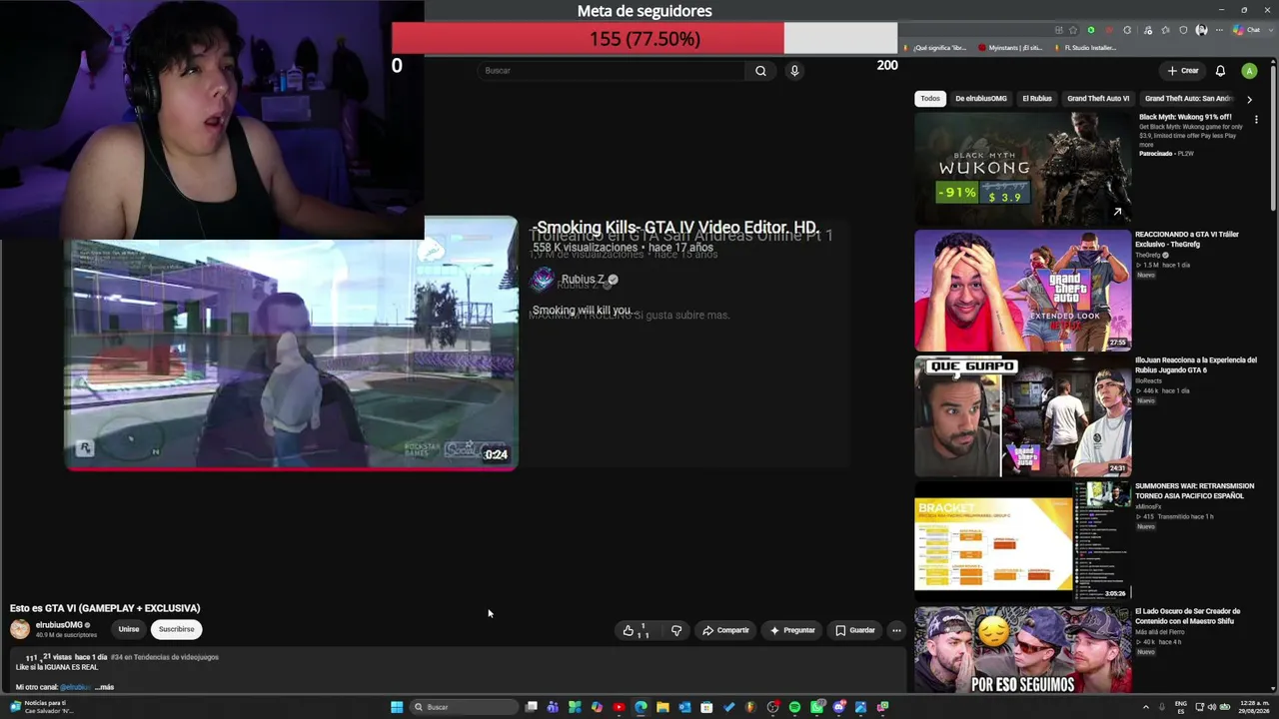Open Microsoft Teams from the taskbar
This screenshot has height=719, width=1279.
553,707
